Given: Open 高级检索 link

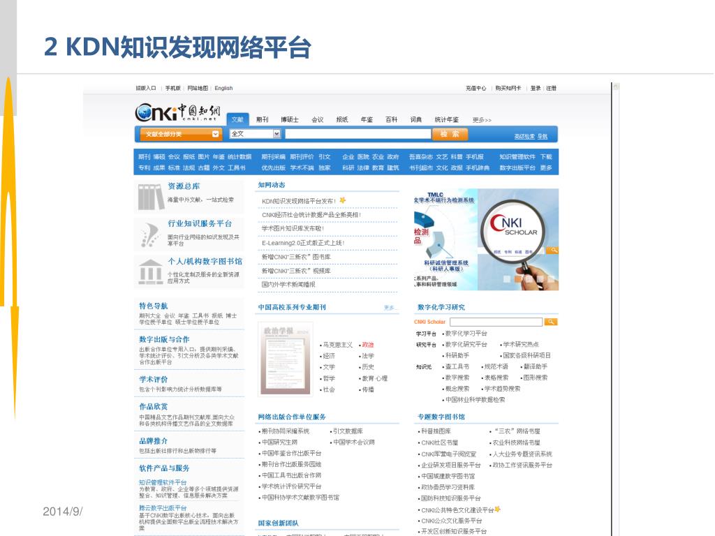Looking at the screenshot, I should [524, 136].
